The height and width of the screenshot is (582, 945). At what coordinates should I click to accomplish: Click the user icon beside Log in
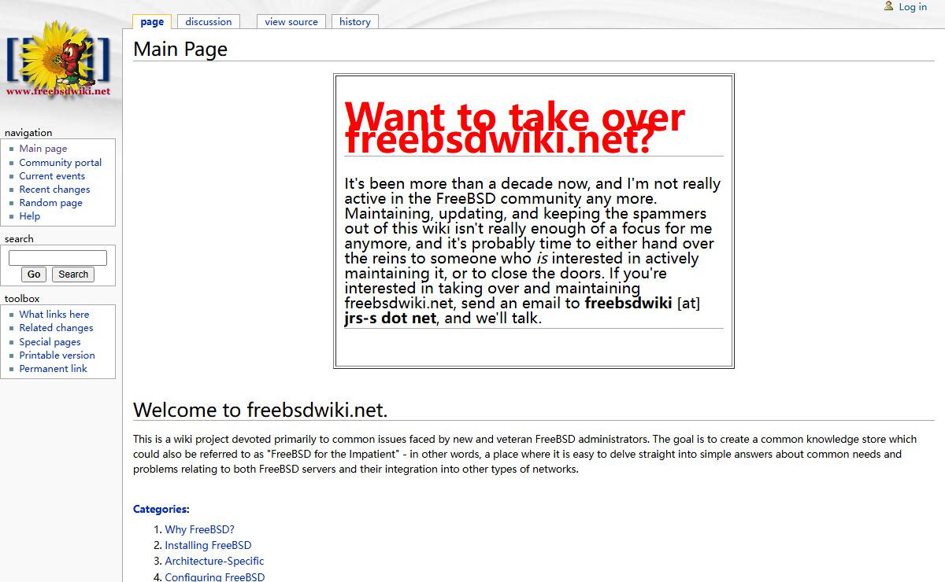pos(889,6)
